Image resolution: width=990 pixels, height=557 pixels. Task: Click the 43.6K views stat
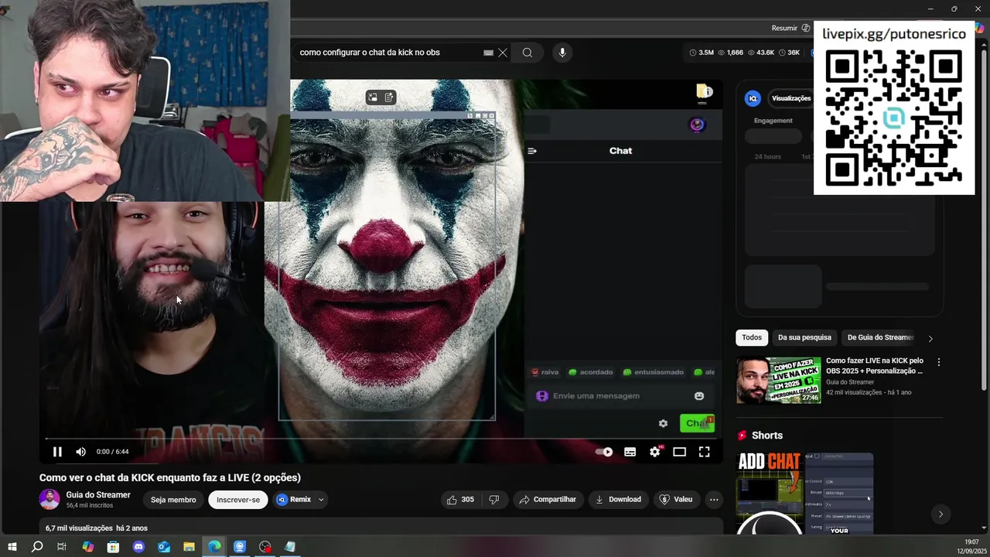pos(760,53)
